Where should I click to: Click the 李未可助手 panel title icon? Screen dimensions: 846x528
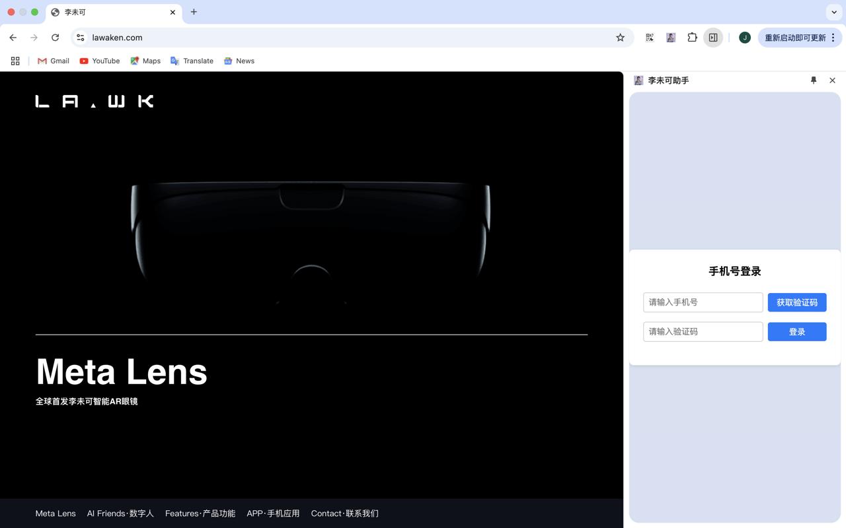pyautogui.click(x=638, y=81)
